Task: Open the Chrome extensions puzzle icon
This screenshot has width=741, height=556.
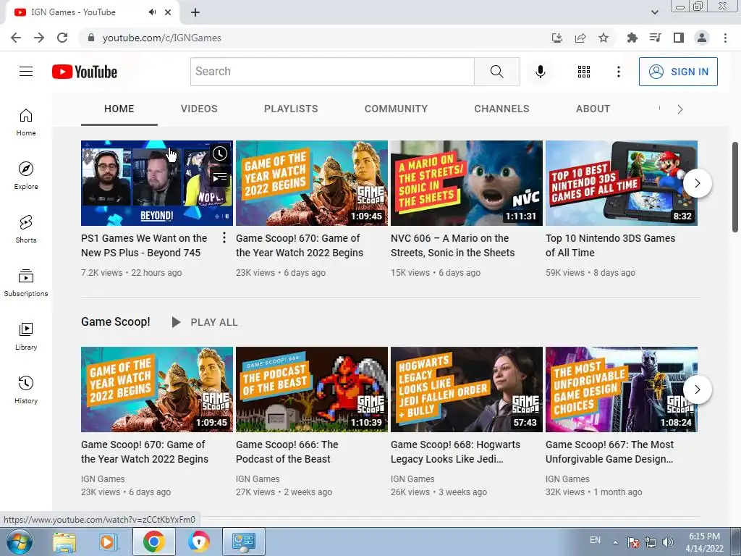Action: (632, 38)
